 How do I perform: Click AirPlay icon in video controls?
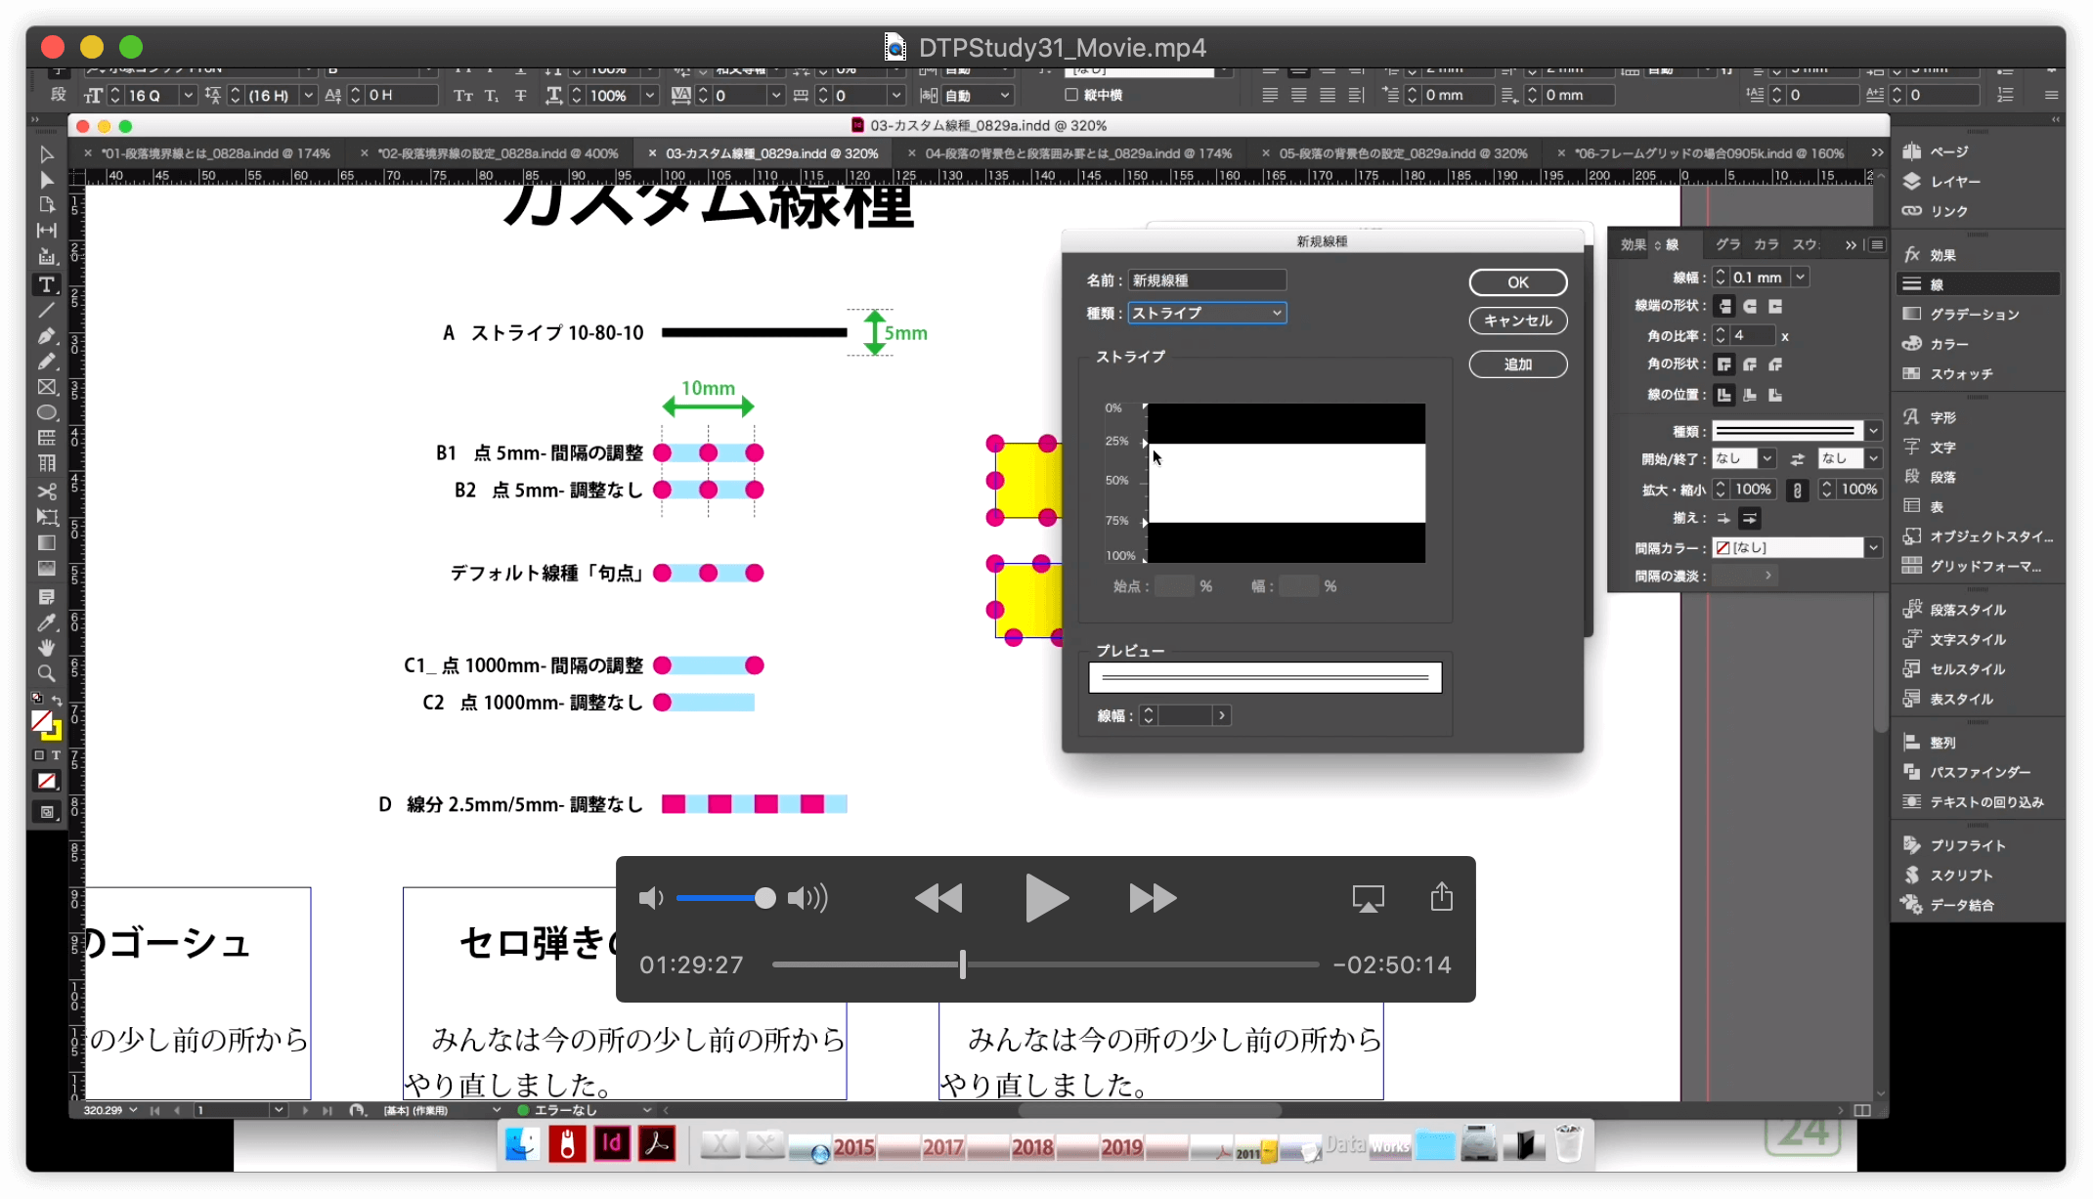pos(1368,898)
